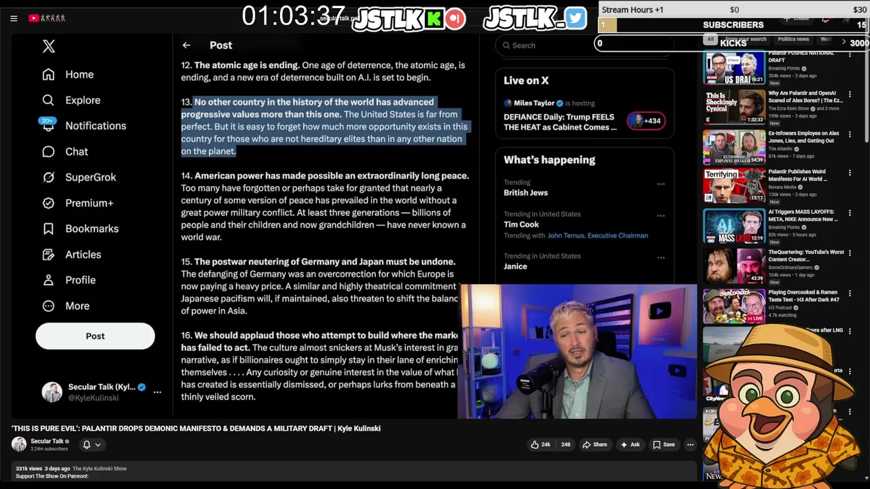Open Palantir Publishes Weird Manifesto video title
870x489 pixels.
[x=797, y=176]
